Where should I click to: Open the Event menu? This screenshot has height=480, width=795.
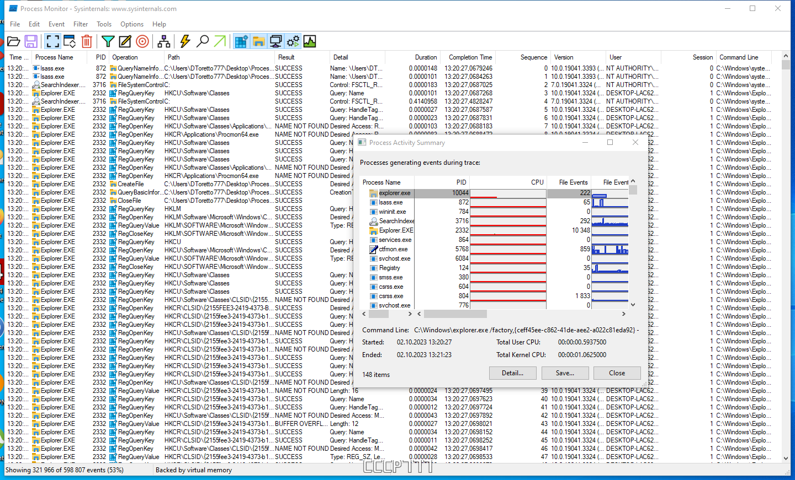[56, 24]
